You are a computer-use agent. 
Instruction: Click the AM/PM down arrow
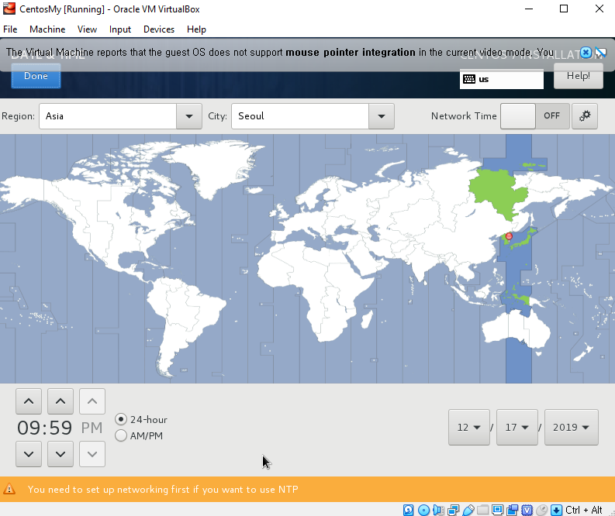(92, 454)
